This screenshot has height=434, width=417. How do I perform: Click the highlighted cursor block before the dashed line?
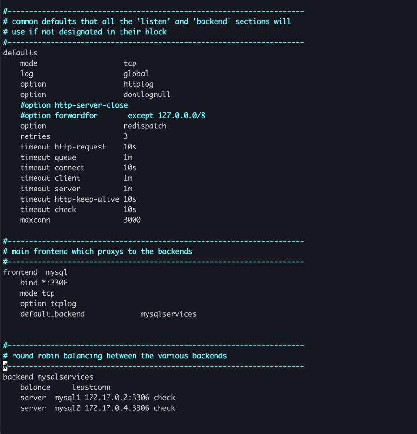5,366
